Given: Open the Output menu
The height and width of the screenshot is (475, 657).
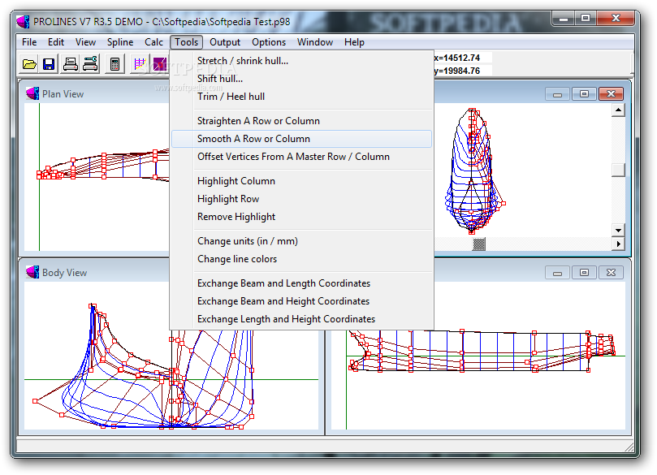Looking at the screenshot, I should pos(225,42).
